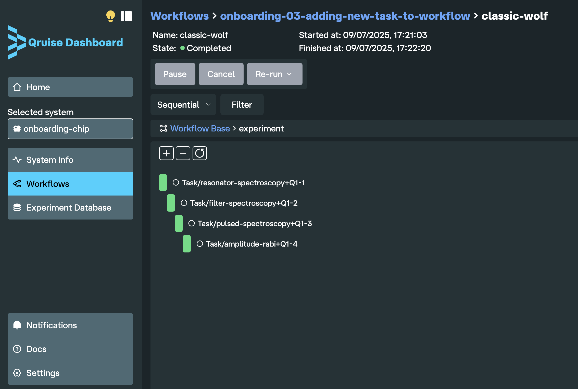578x389 pixels.
Task: Open the Re-run dropdown
Action: (x=274, y=74)
